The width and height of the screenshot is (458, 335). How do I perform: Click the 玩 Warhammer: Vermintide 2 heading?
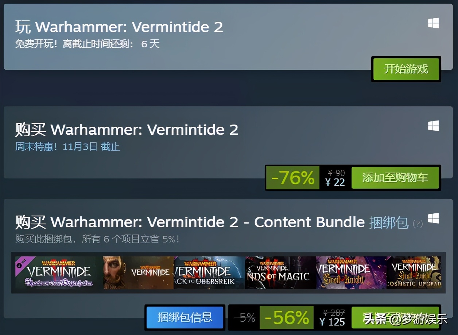coord(119,27)
